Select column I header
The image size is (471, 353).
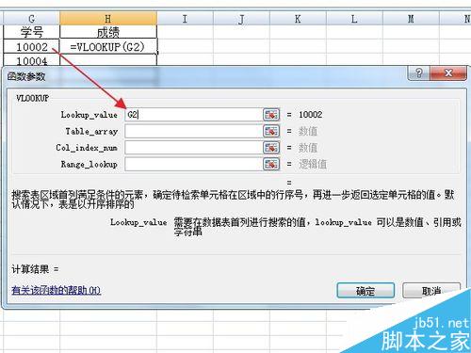tap(185, 19)
